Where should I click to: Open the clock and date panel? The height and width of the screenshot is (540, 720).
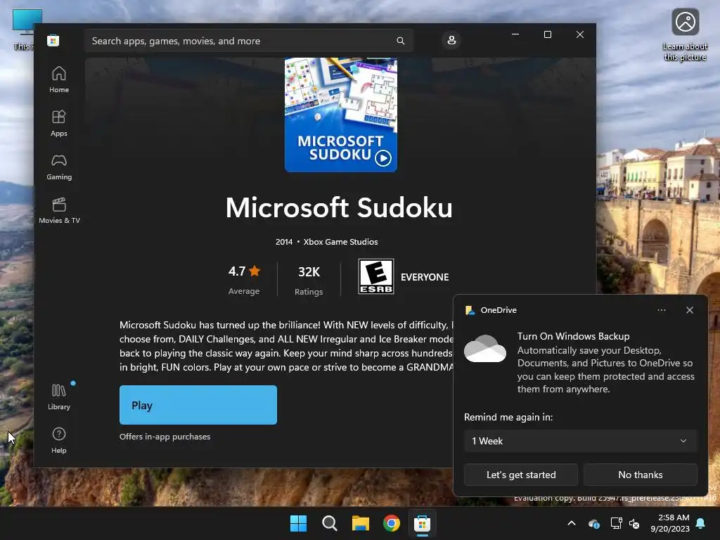670,523
